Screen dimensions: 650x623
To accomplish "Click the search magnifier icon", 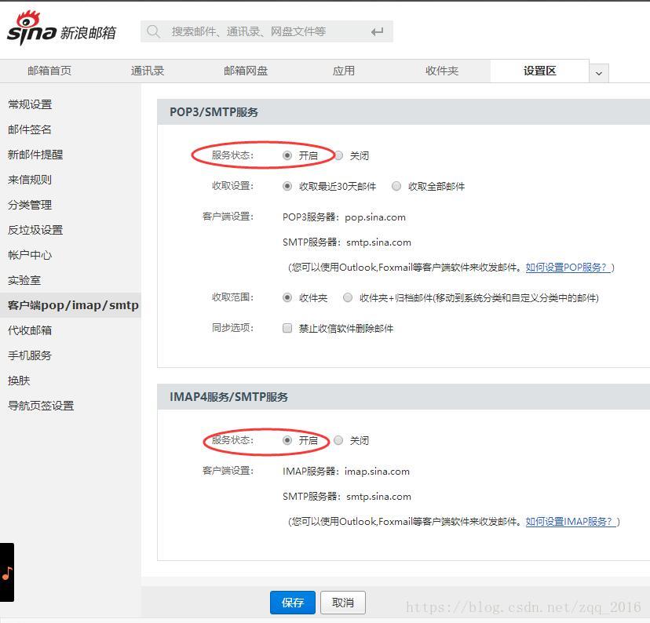I will 153,31.
